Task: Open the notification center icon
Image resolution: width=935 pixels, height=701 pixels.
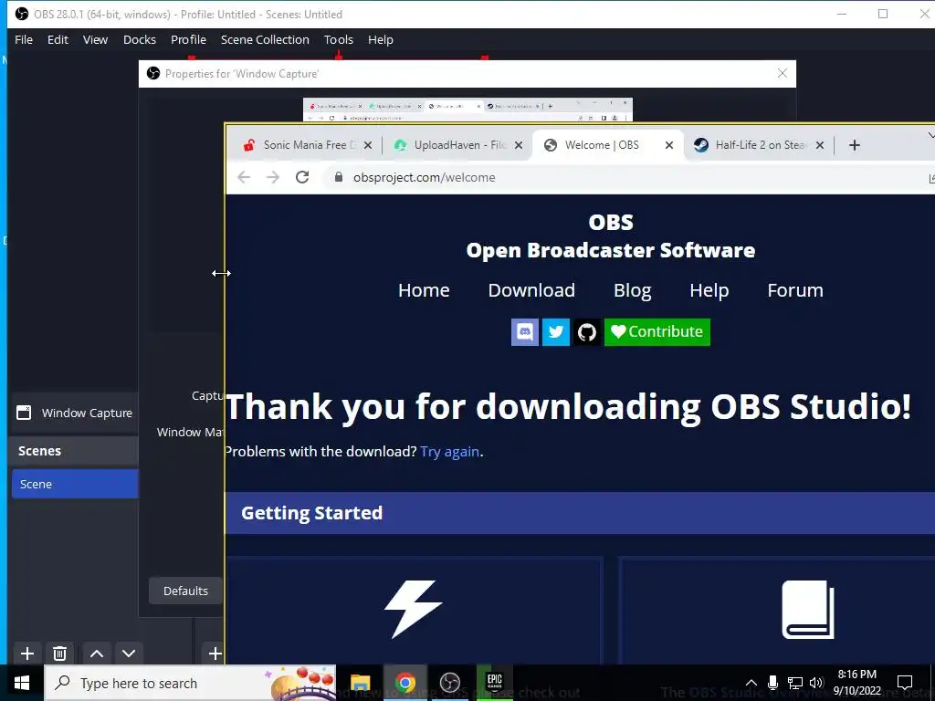Action: 905,683
